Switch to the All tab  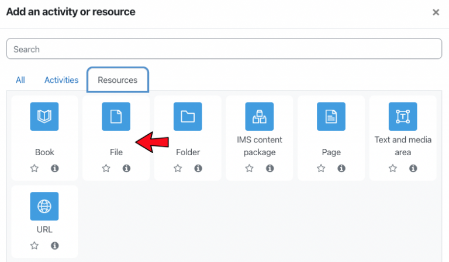(x=20, y=80)
